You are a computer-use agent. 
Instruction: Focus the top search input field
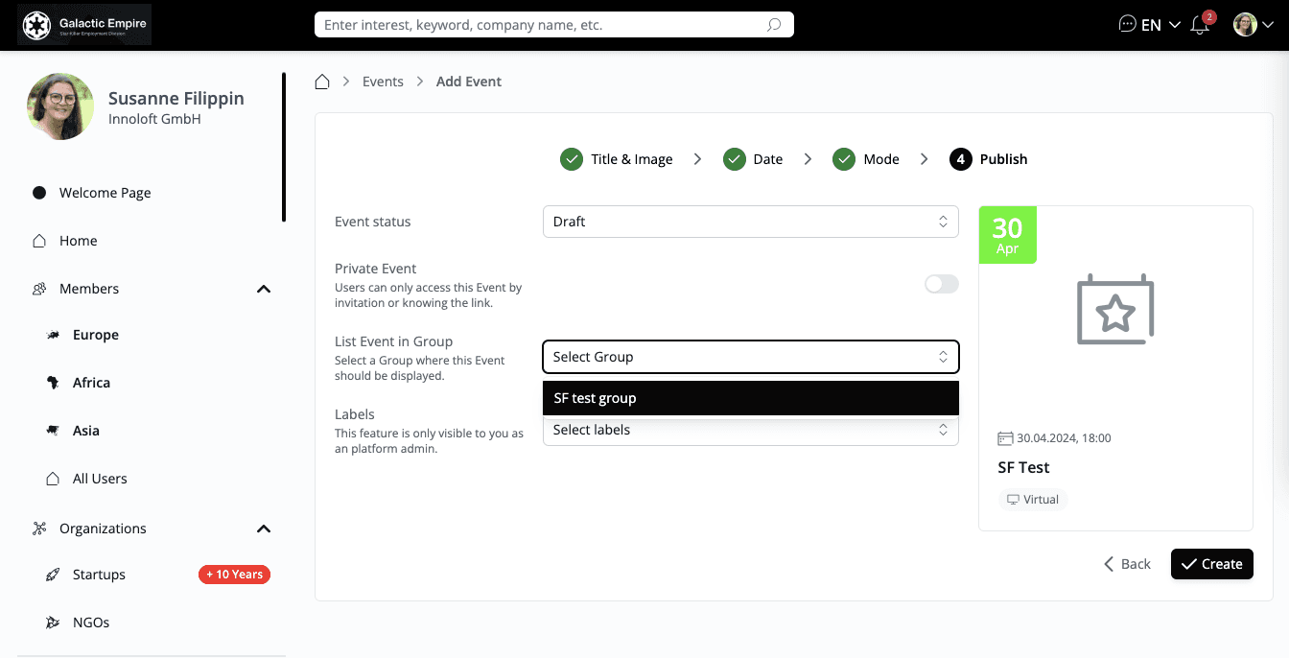542,25
